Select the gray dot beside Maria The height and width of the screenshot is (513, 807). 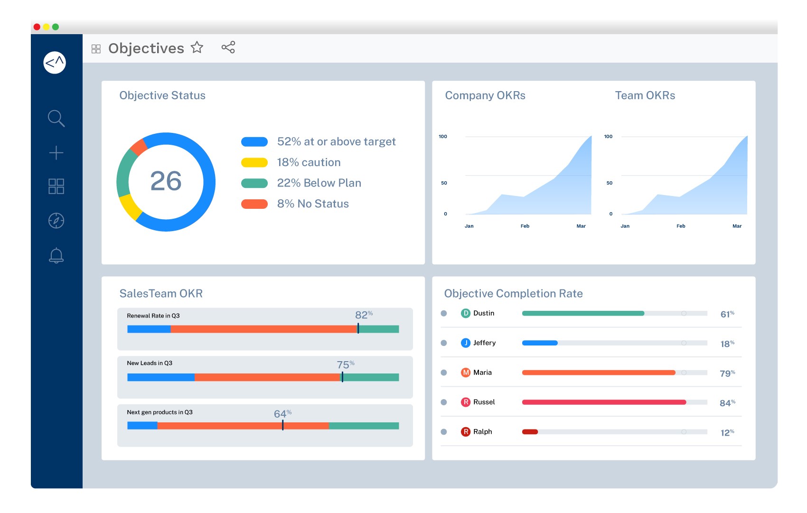tap(444, 373)
